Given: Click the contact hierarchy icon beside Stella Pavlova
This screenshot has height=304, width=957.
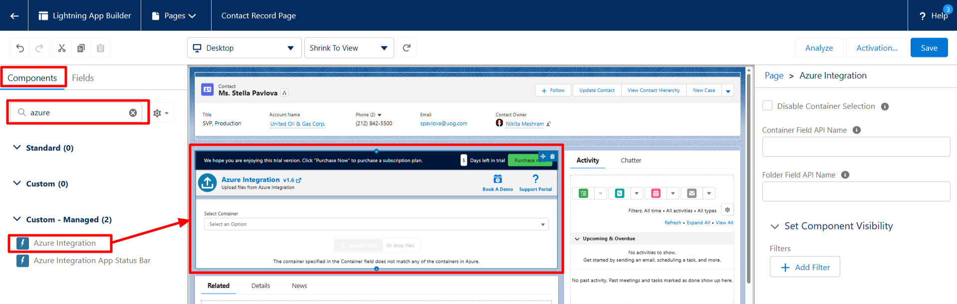Looking at the screenshot, I should 284,93.
